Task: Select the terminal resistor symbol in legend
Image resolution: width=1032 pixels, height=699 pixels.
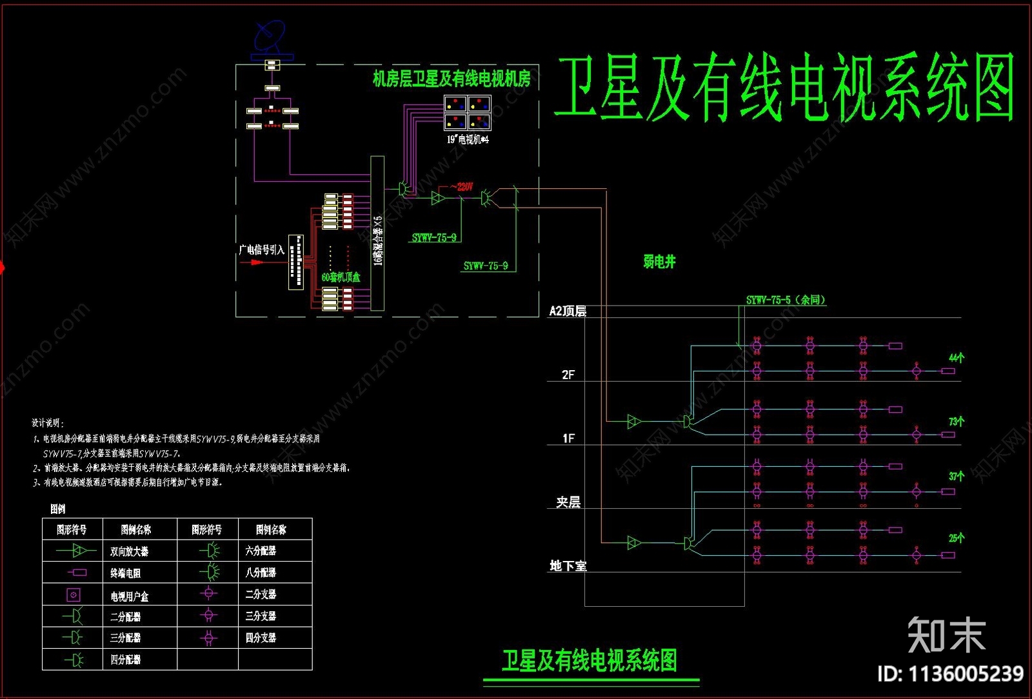Action: pyautogui.click(x=77, y=572)
